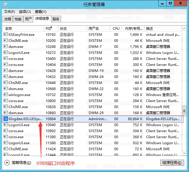Viewport: 189px width, 172px height.
Task: Open the 选项(O) menu
Action: (x=25, y=12)
